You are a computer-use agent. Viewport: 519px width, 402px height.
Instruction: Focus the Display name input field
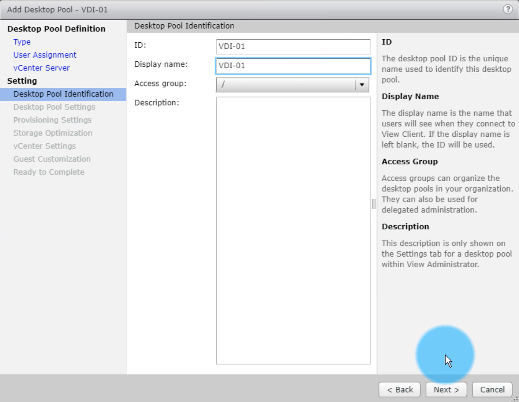[x=293, y=66]
